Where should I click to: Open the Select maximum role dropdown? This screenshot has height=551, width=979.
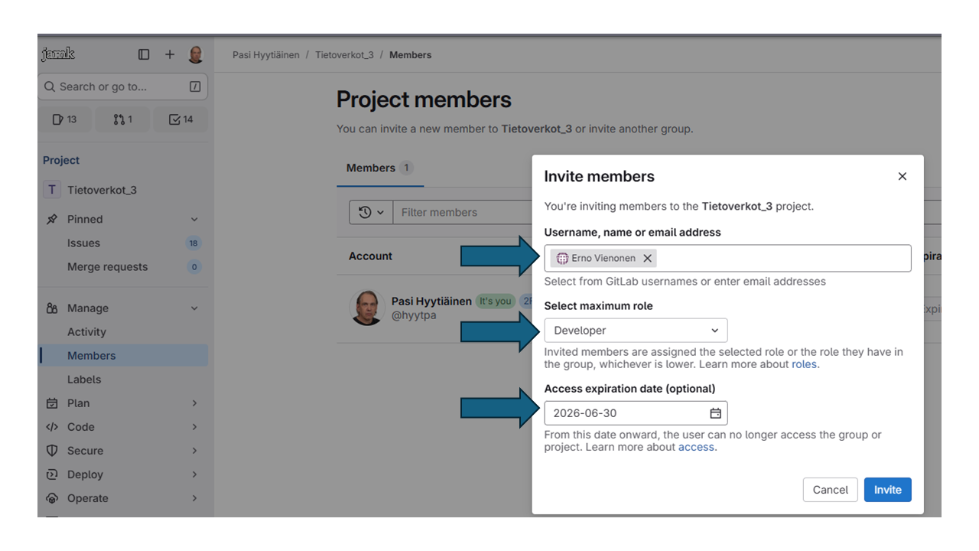(636, 331)
